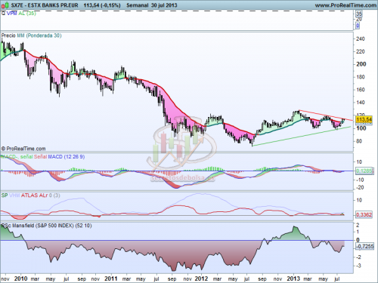378x283 pixels.
Task: Click the quote value 113,54 (-0,15%)
Action: (102, 5)
